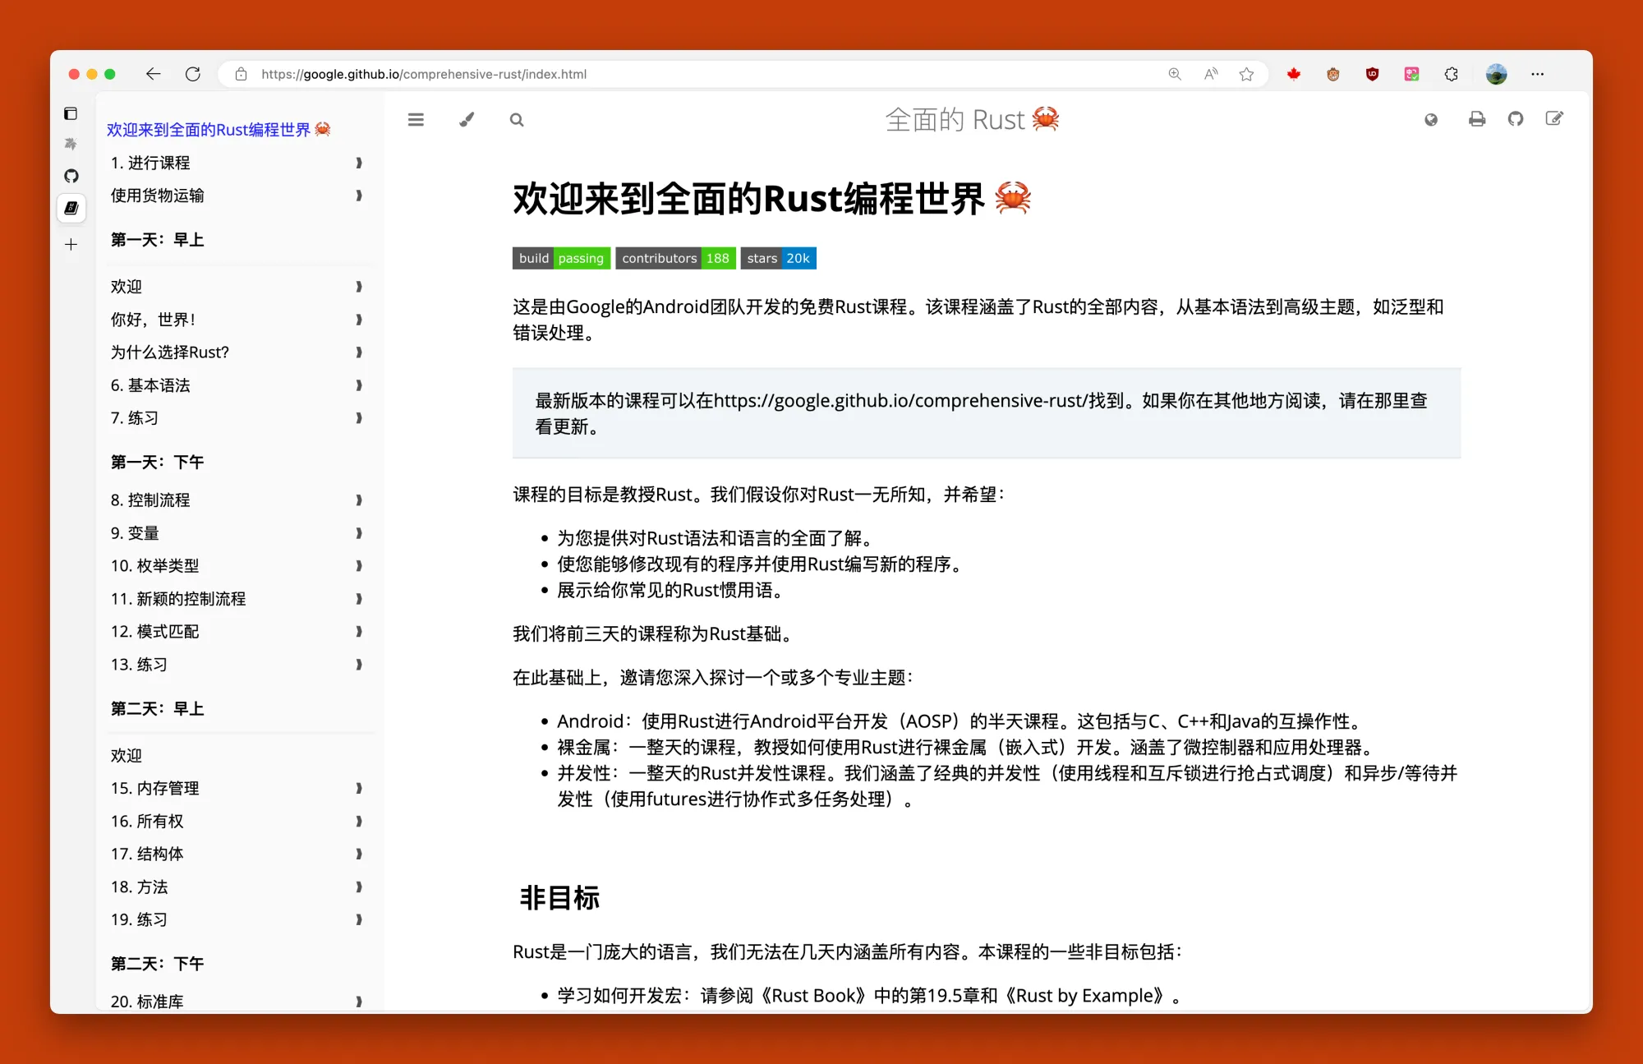Open the theme paintbrush picker

point(467,120)
